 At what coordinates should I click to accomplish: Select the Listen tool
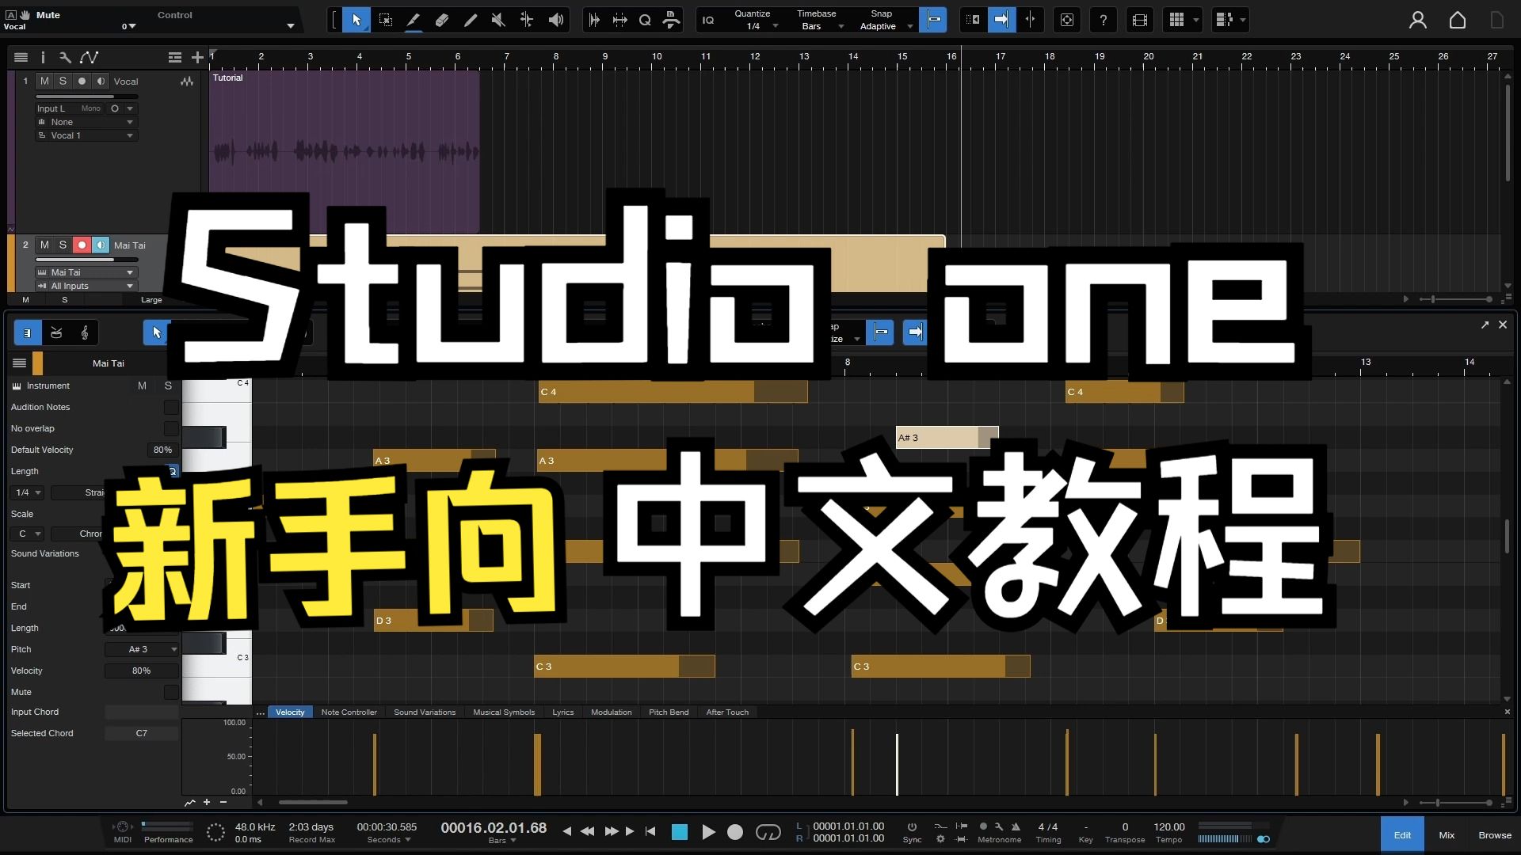pos(555,20)
